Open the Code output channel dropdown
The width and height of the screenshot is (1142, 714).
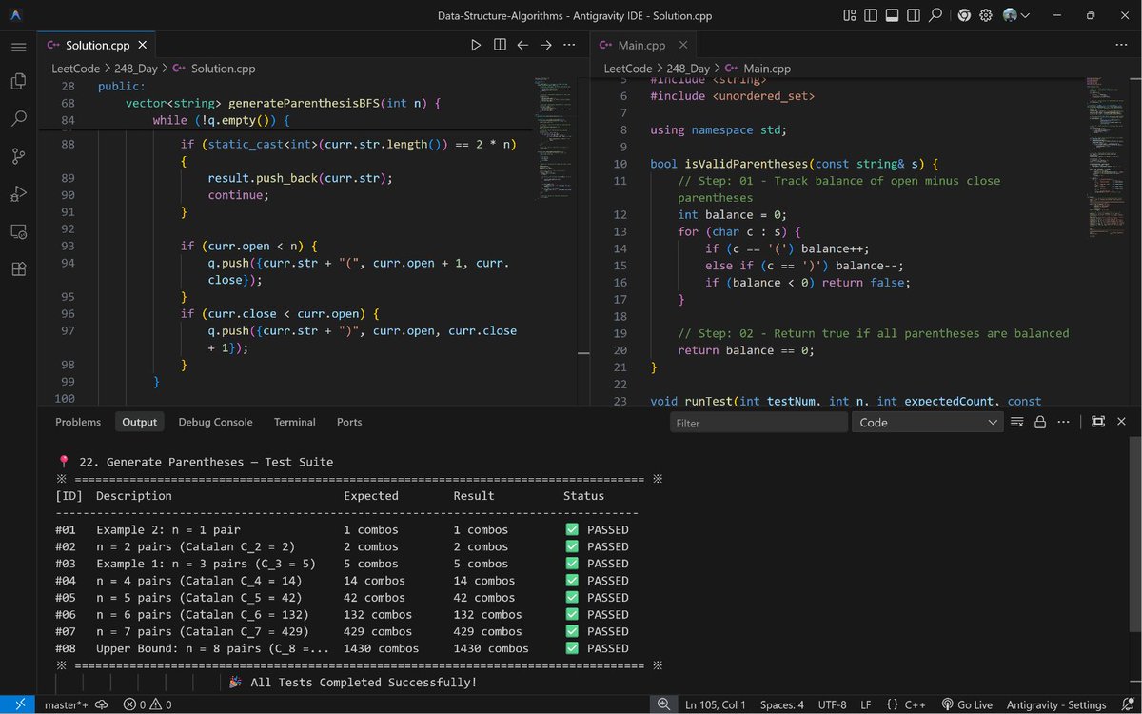tap(927, 423)
